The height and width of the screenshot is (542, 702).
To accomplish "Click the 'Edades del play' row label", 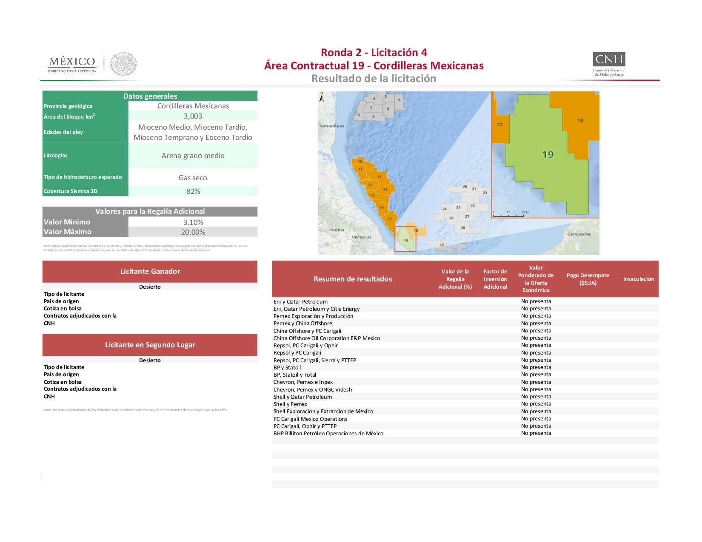I will (x=63, y=132).
